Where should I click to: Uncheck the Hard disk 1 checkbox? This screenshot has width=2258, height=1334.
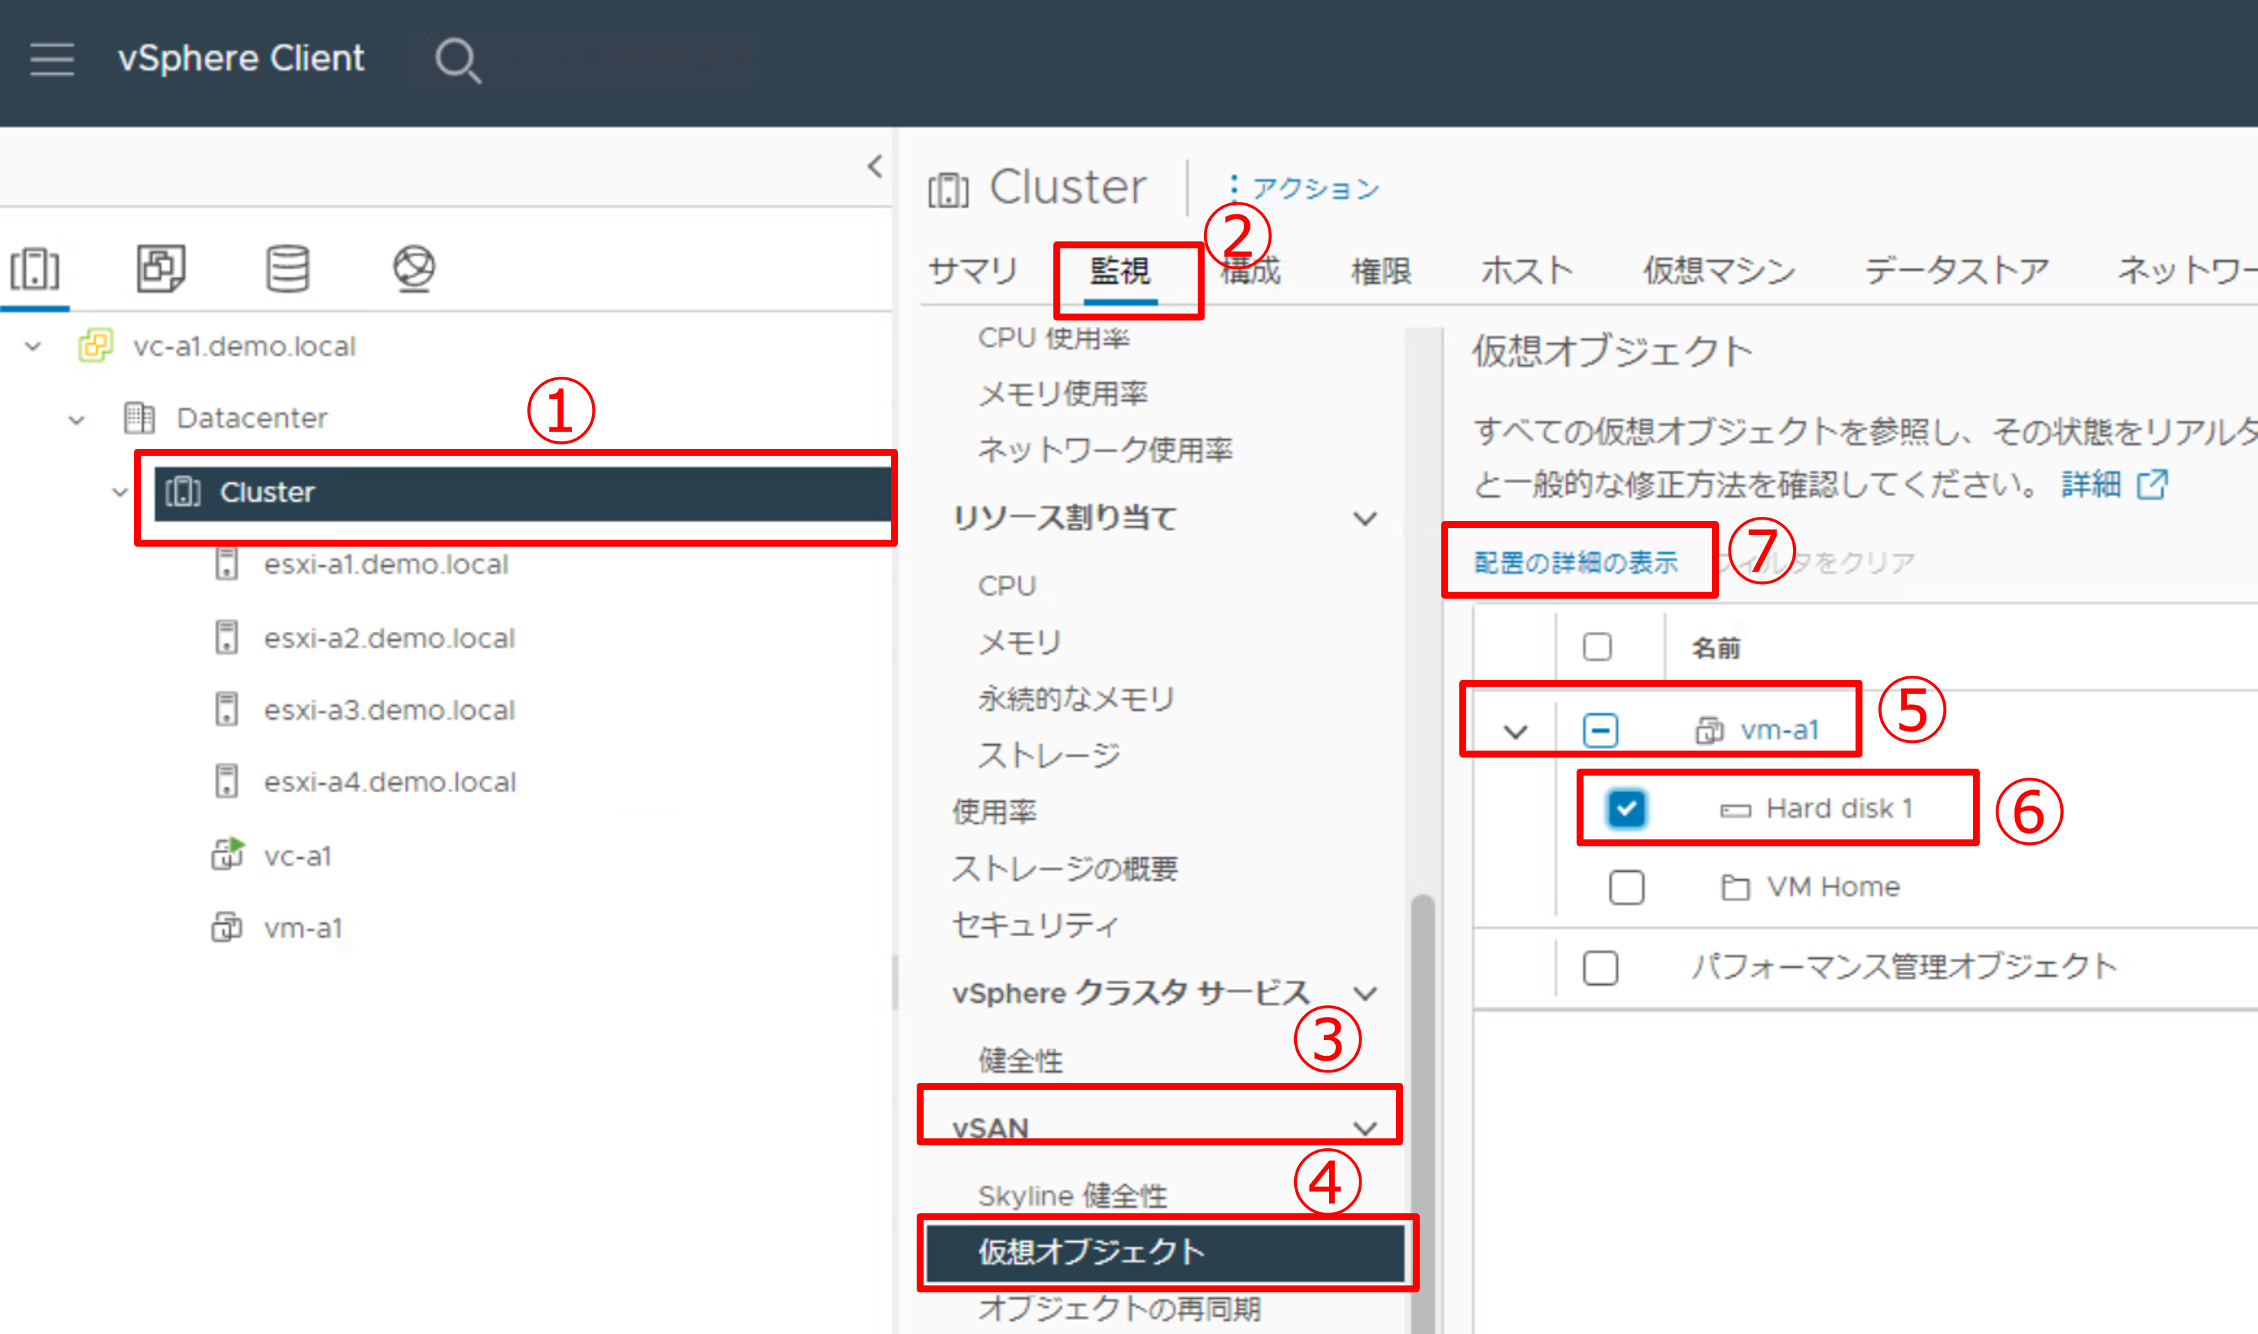[1627, 808]
